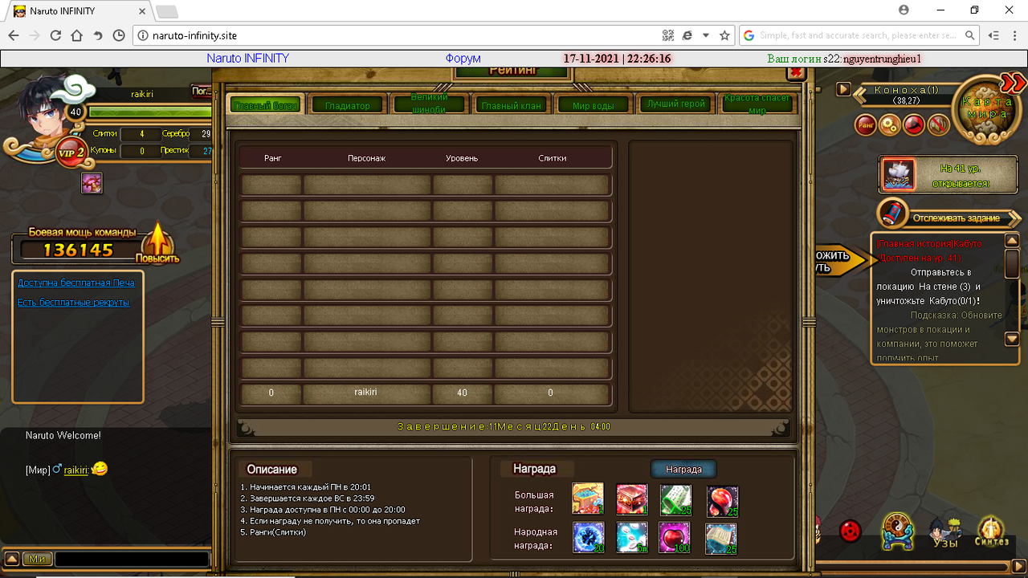1028x578 pixels.
Task: Open the browser hamburger menu
Action: pyautogui.click(x=1014, y=35)
